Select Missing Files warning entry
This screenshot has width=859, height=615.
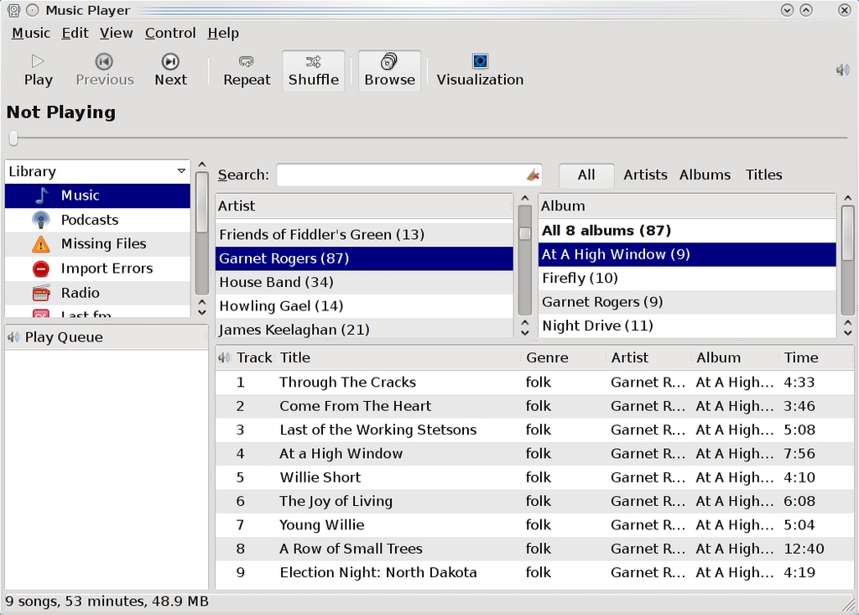coord(103,244)
